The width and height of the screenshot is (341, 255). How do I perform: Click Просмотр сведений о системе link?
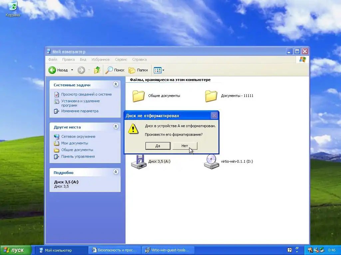point(86,94)
